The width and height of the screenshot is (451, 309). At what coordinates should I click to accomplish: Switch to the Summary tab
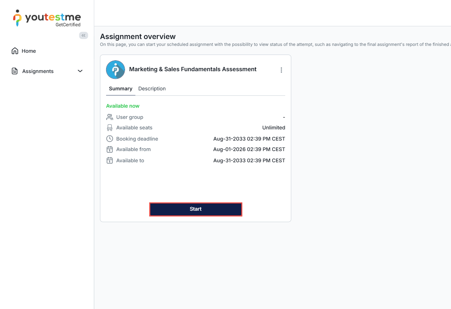point(121,89)
